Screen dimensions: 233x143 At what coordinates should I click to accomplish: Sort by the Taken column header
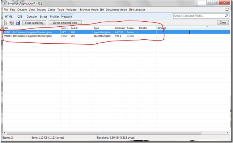coord(132,28)
